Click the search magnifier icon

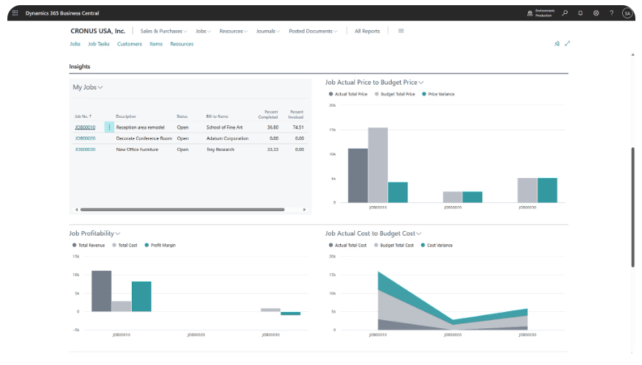[565, 13]
